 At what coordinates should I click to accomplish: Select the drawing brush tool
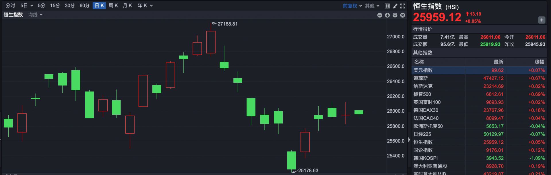coord(395,6)
